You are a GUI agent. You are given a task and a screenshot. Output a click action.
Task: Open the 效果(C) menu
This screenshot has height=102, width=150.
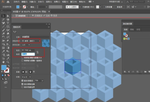(x=57, y=2)
